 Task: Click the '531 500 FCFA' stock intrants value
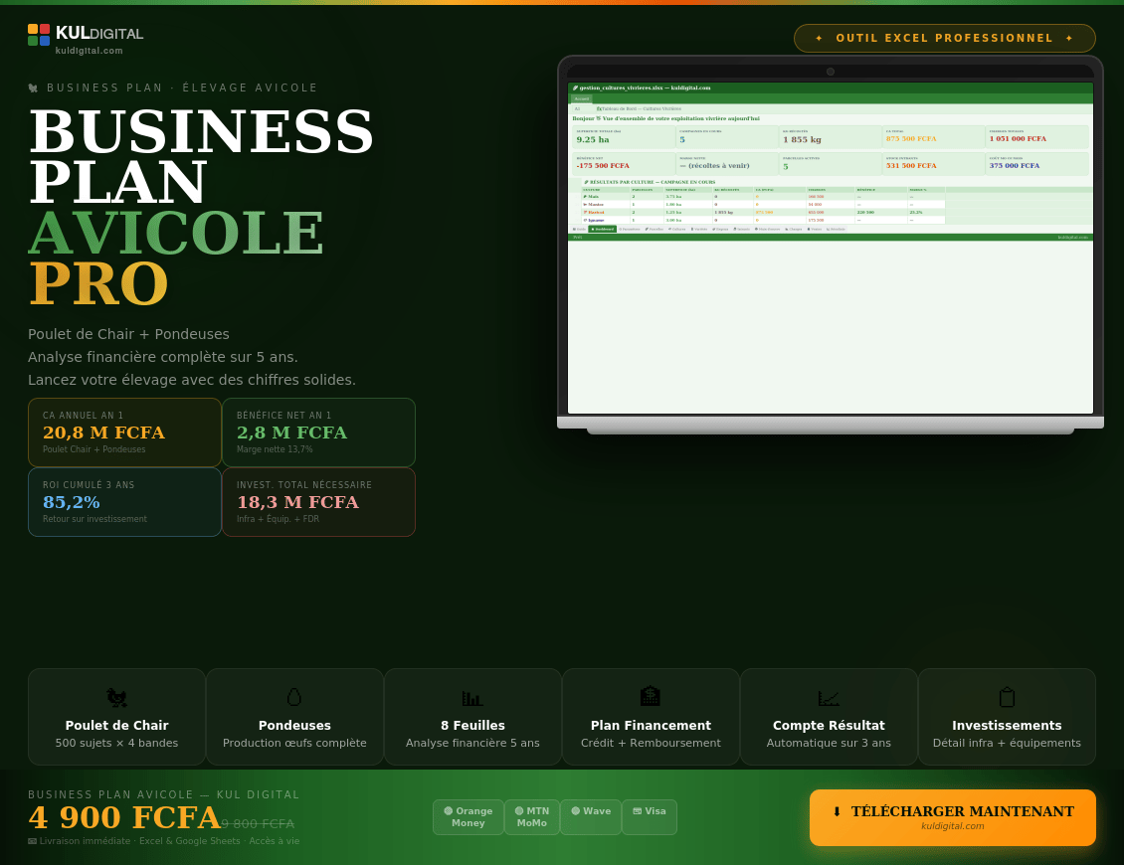point(911,166)
